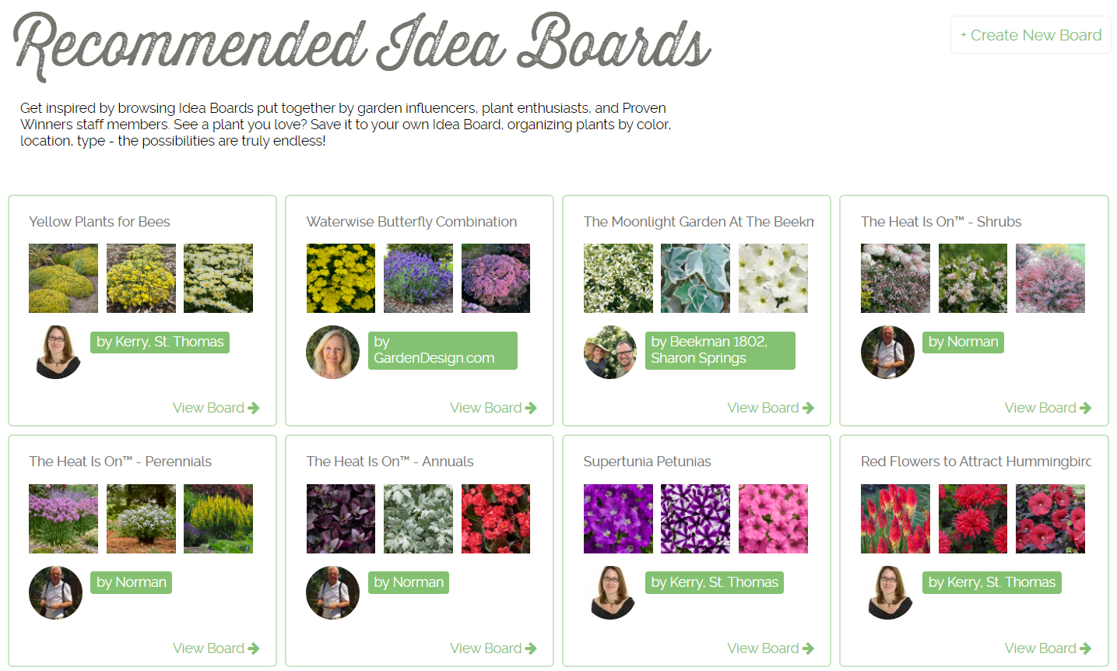Click the white petunia thumbnail on Moonlight Garden

[773, 278]
